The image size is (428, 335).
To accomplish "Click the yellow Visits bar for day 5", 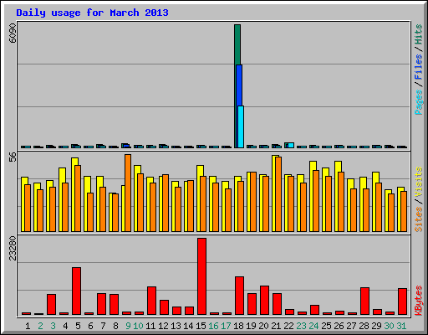I will (x=74, y=194).
